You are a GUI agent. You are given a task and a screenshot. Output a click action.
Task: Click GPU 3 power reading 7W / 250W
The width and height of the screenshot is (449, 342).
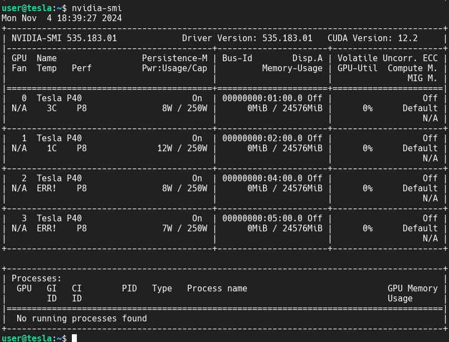(x=185, y=228)
